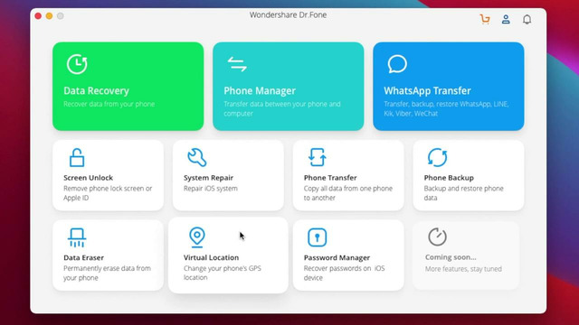Click 'Change your phone's GPS location' text
This screenshot has height=325, width=579.
coord(222,273)
